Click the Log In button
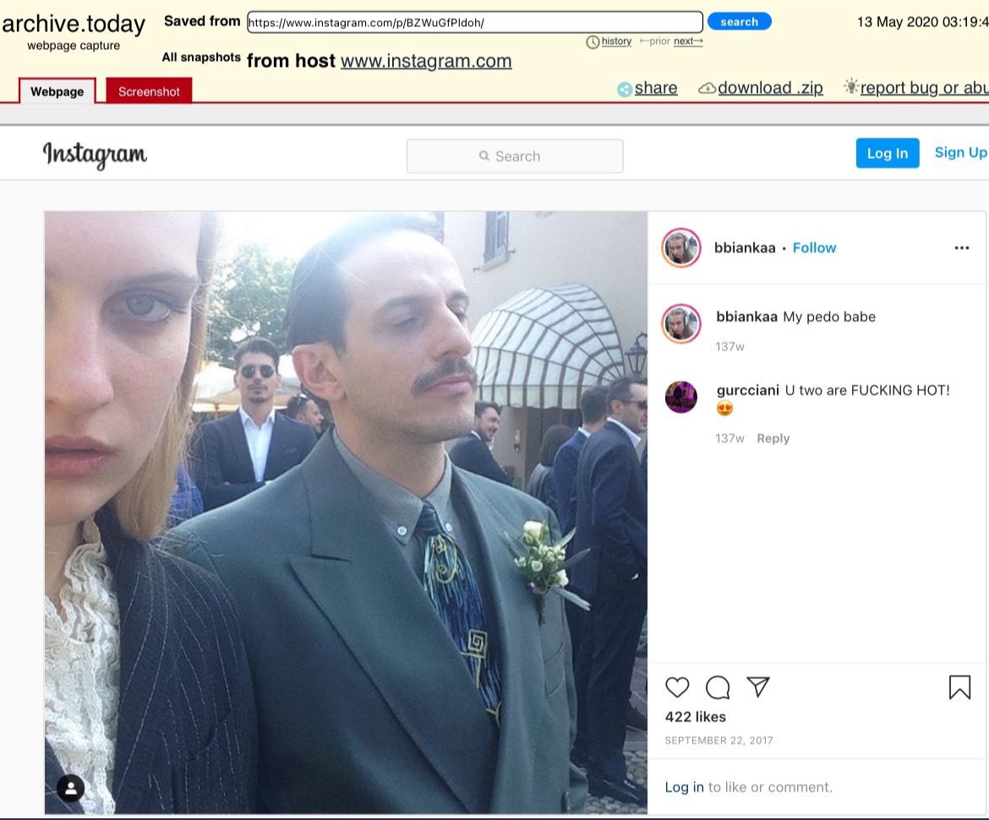Screen dimensions: 989x820 (x=887, y=153)
